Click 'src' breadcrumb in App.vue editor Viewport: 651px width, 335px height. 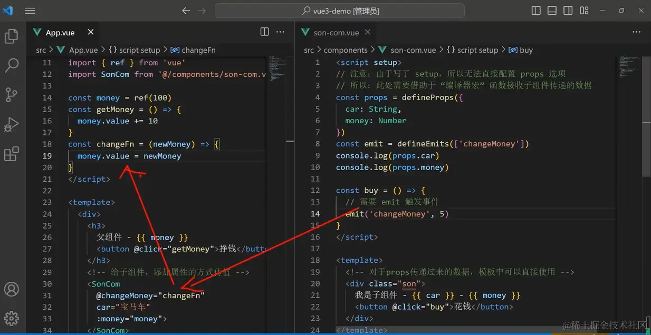point(41,50)
